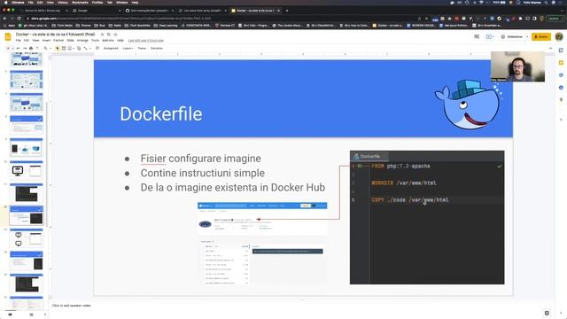Open a new browser tab with plus
This screenshot has width=567, height=319.
pos(287,11)
